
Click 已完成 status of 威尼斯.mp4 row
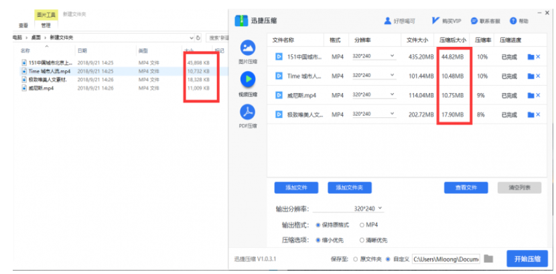[509, 95]
